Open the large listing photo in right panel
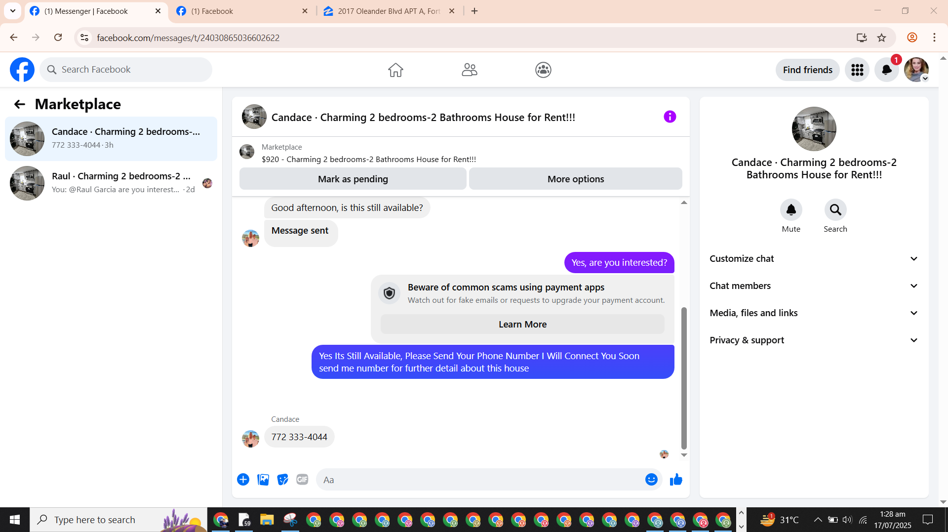Screen dimensions: 948x532 814,129
